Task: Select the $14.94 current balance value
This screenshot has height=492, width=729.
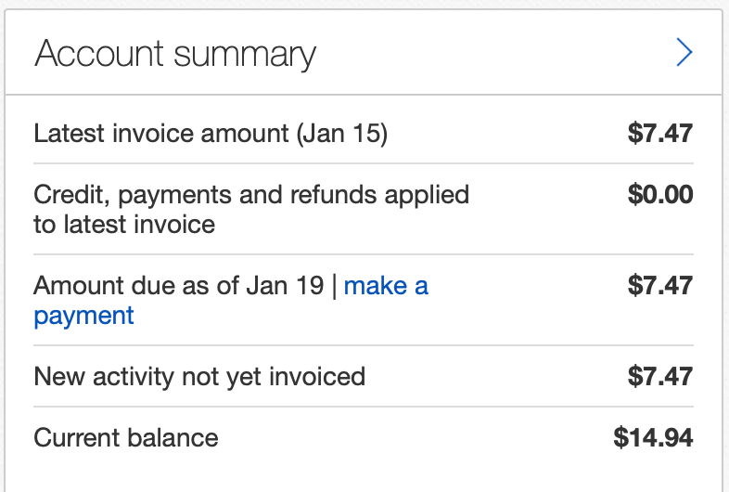Action: [653, 437]
